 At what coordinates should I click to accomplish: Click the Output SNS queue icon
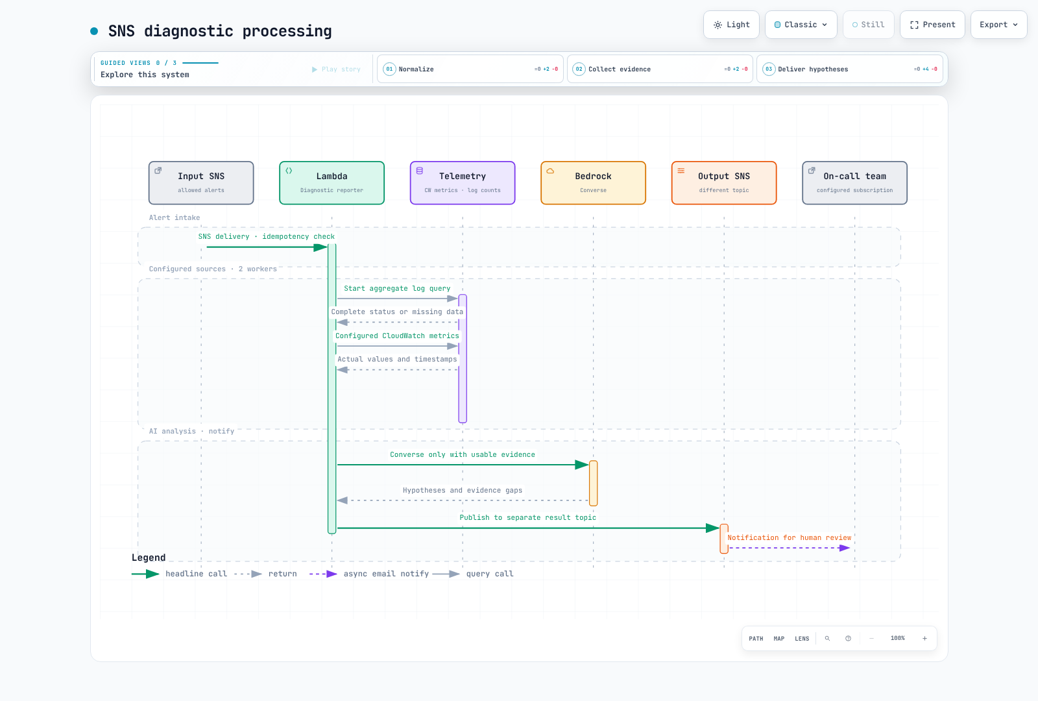point(681,171)
